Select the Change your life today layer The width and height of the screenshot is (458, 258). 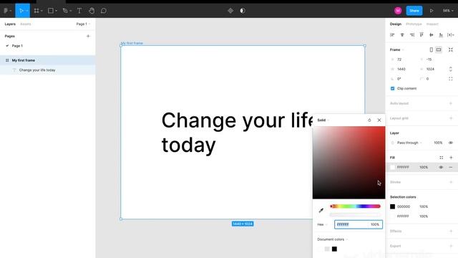click(x=48, y=70)
